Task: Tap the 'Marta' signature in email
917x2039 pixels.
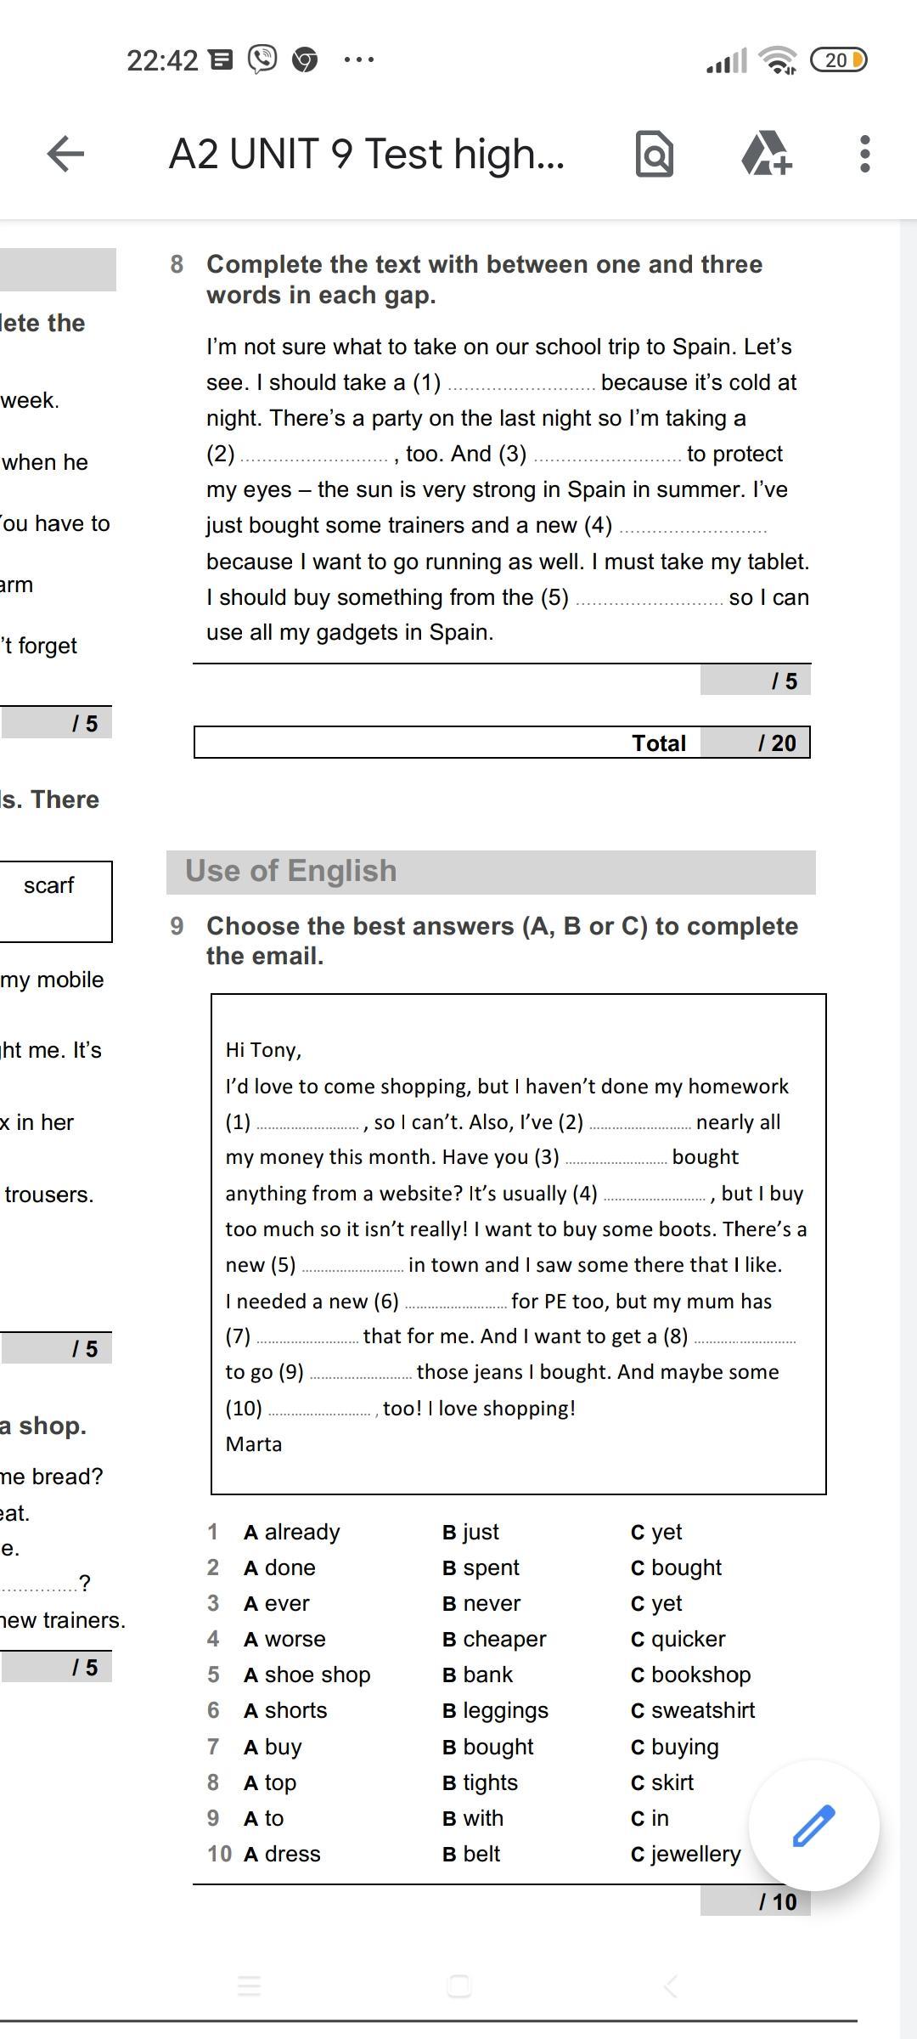Action: [x=254, y=1444]
